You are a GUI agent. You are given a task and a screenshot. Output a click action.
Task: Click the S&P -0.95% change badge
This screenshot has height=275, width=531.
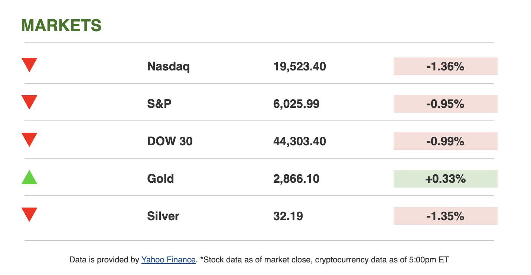point(445,104)
